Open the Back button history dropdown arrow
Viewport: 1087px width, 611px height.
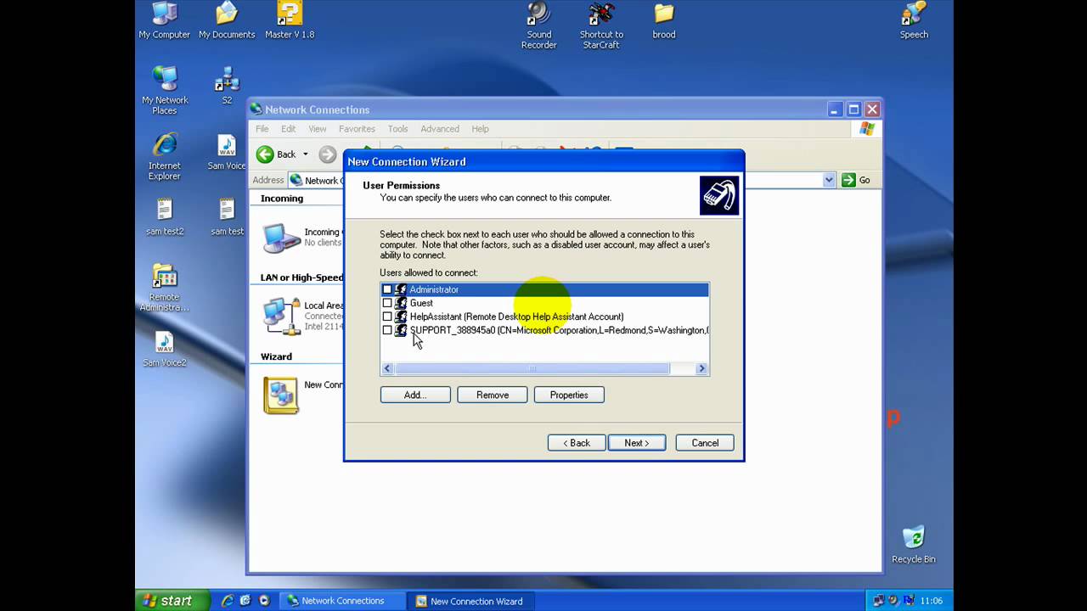tap(306, 154)
